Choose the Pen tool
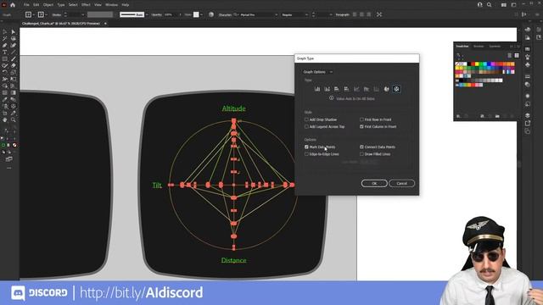The image size is (543, 305). [x=5, y=45]
